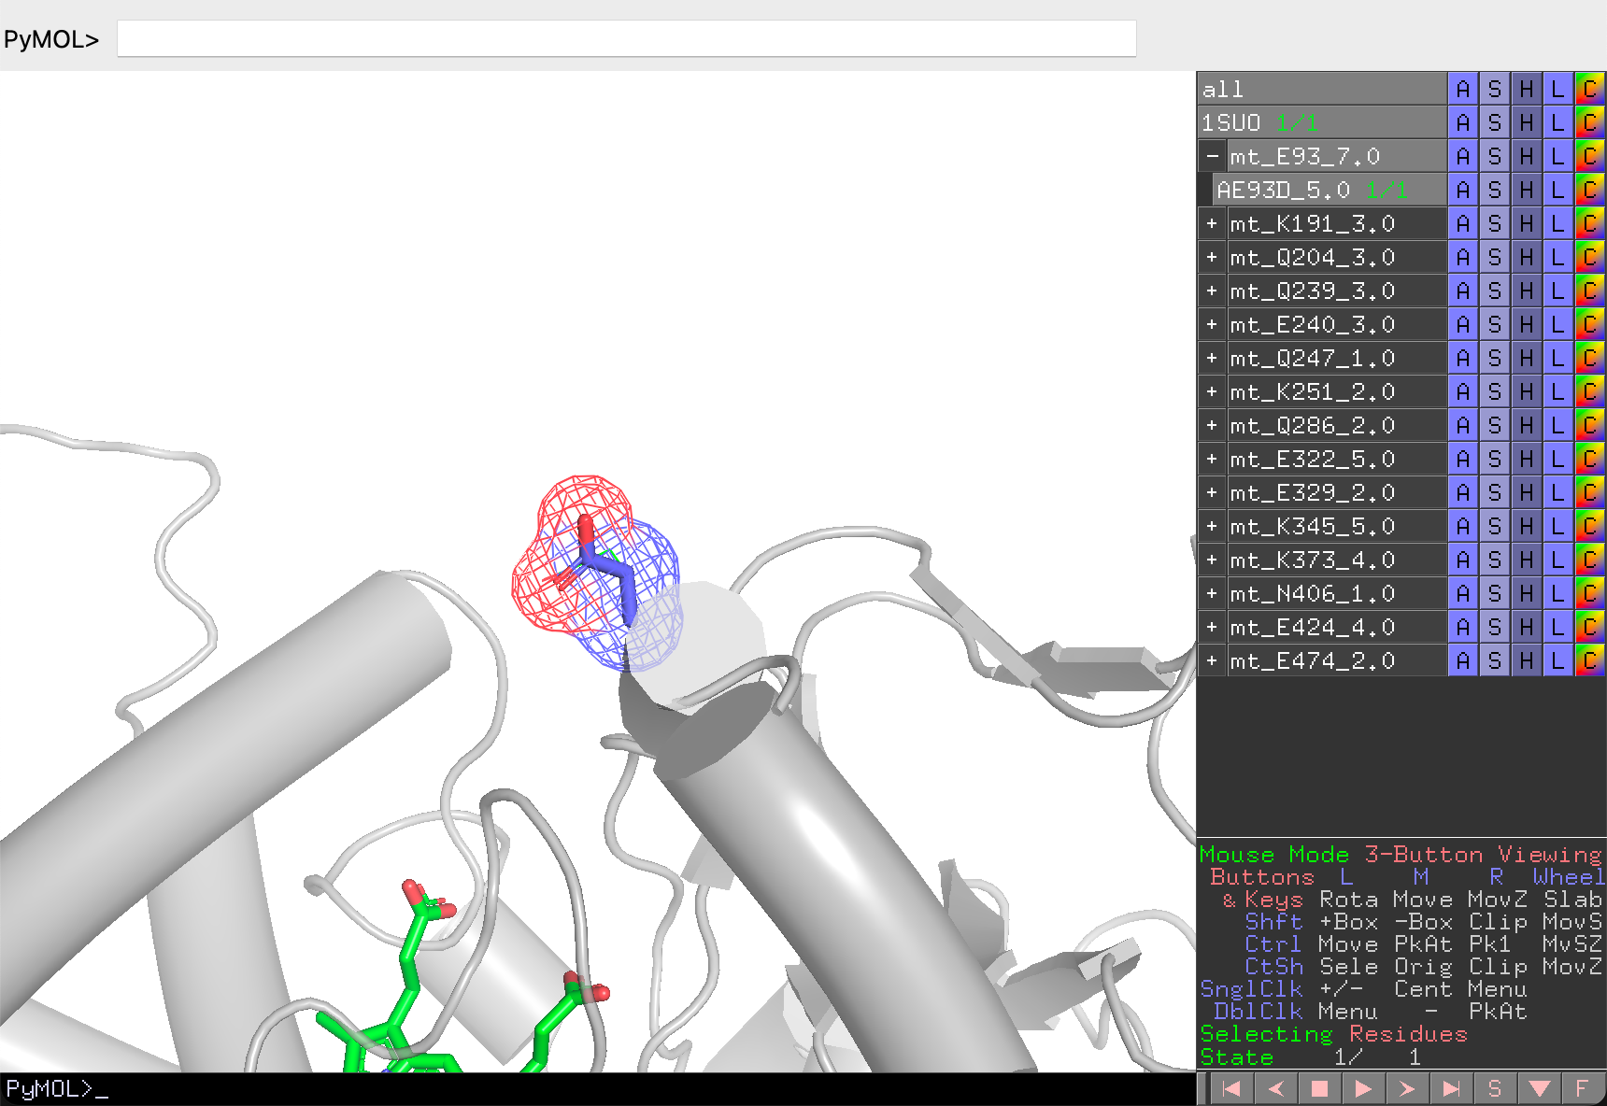
Task: Expand the mt_K345_5.0 group
Action: point(1212,526)
